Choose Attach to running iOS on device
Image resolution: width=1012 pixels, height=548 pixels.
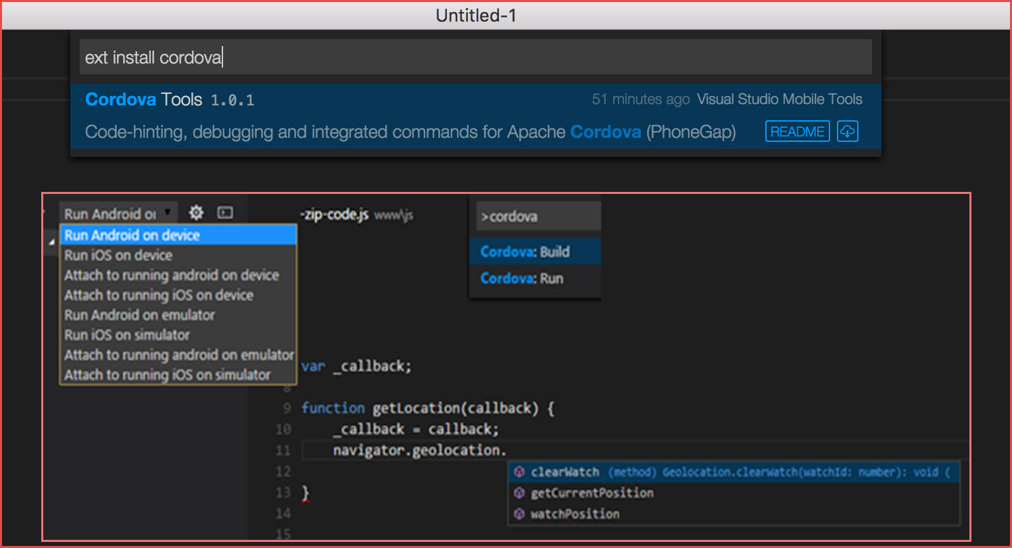(x=178, y=295)
